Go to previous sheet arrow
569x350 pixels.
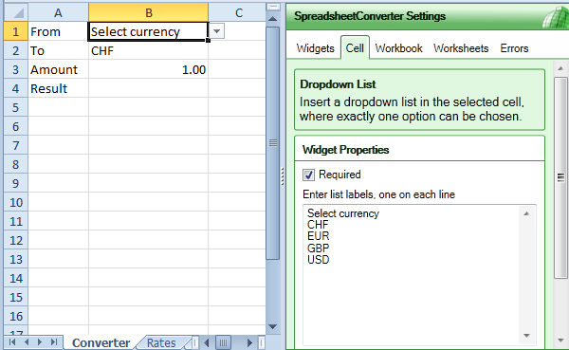tap(27, 342)
